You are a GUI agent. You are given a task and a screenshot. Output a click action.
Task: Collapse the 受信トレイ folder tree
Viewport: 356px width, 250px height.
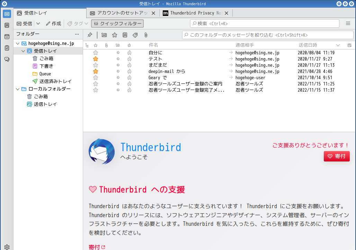point(23,51)
